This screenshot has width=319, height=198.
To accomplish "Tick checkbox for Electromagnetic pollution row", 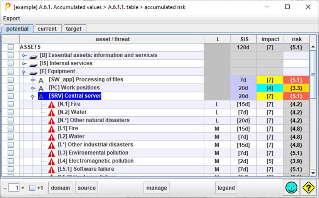I will click(x=10, y=161).
